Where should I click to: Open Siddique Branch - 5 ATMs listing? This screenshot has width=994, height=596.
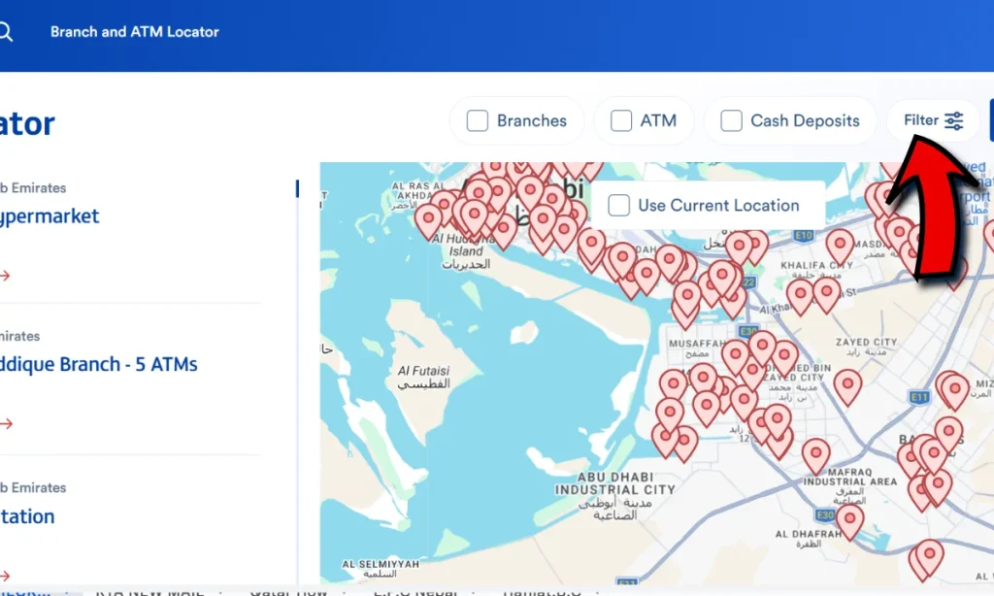[98, 365]
